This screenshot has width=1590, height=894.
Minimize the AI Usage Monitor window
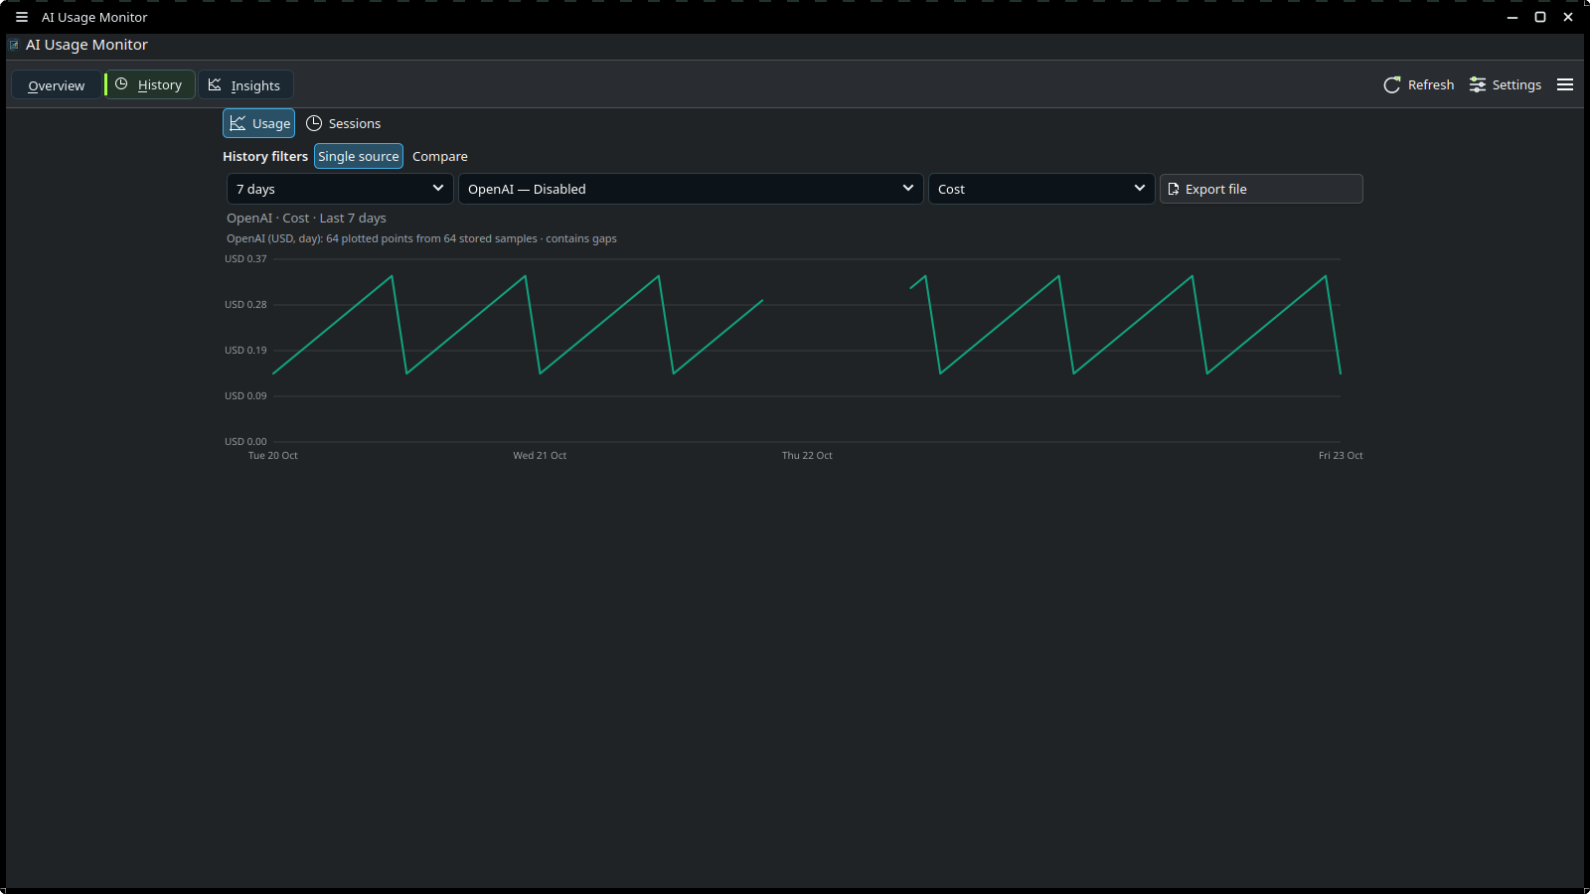[1512, 17]
